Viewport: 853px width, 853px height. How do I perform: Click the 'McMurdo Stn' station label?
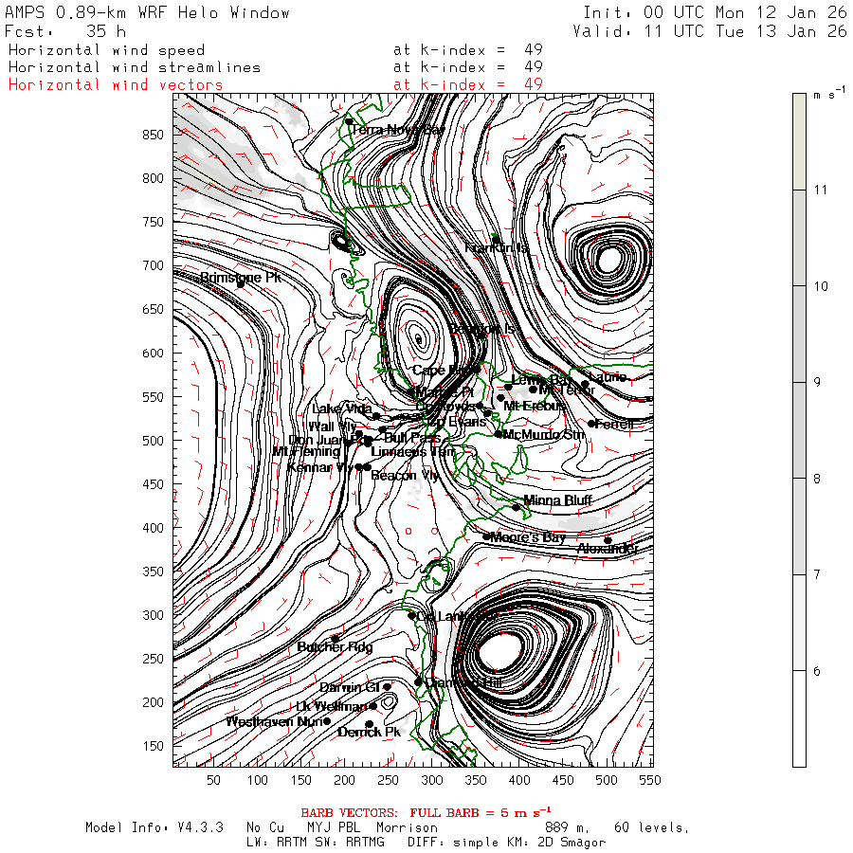(x=543, y=434)
